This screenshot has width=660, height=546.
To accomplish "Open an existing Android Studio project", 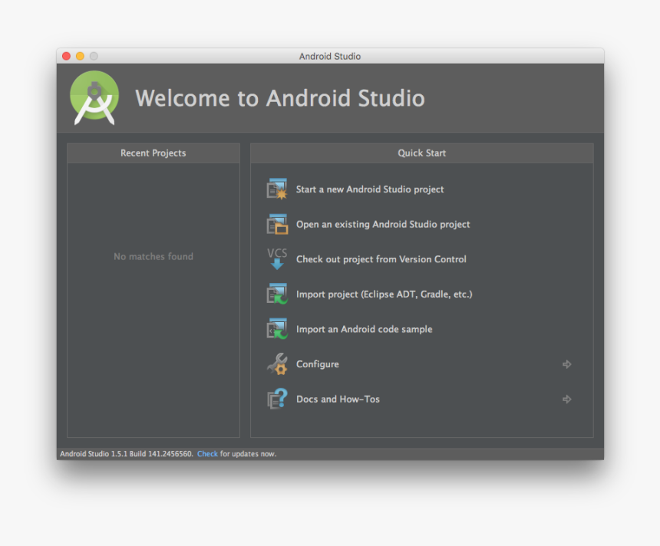I will point(383,224).
